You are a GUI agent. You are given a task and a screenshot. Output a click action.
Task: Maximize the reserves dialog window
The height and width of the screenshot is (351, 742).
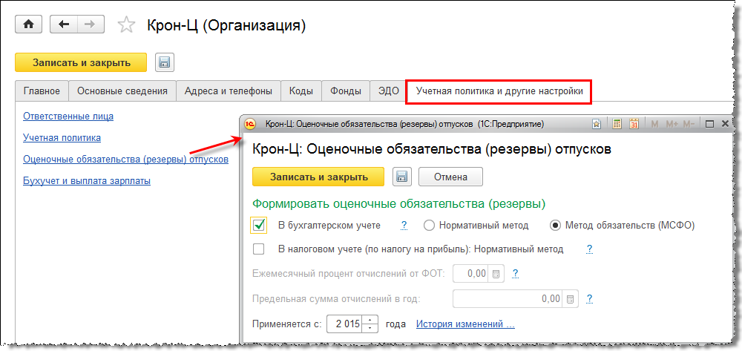click(x=709, y=124)
